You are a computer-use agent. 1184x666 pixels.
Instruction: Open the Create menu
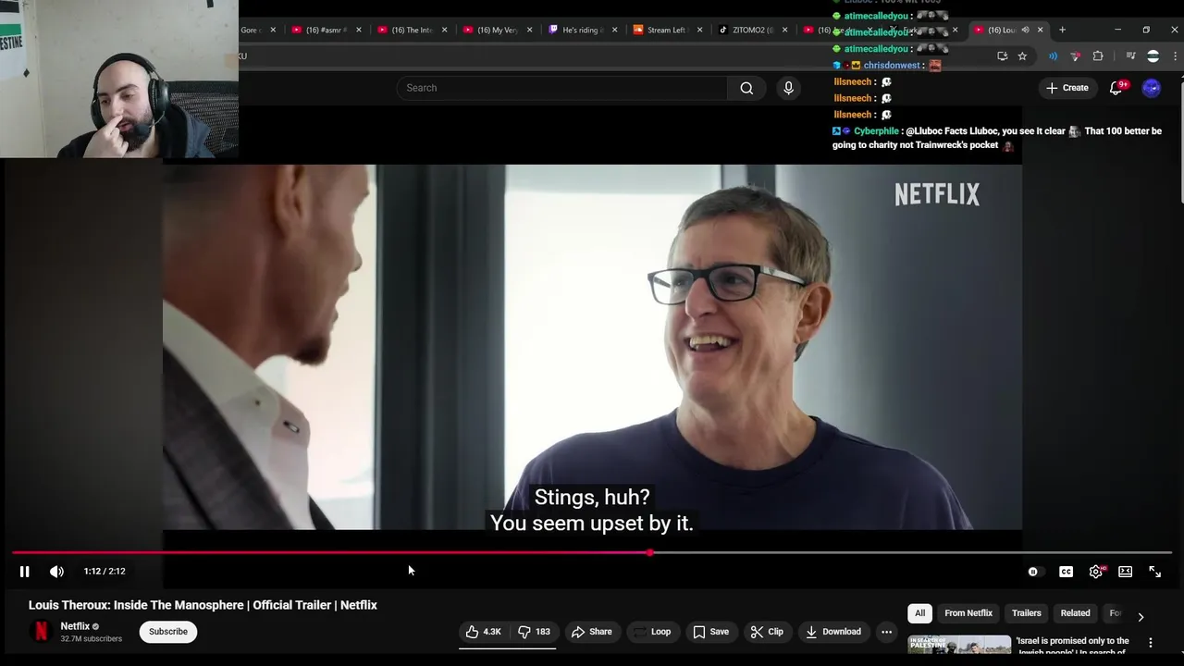point(1067,88)
